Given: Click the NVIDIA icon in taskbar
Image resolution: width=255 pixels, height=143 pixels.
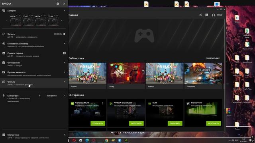Looking at the screenshot, I should pyautogui.click(x=126, y=140).
